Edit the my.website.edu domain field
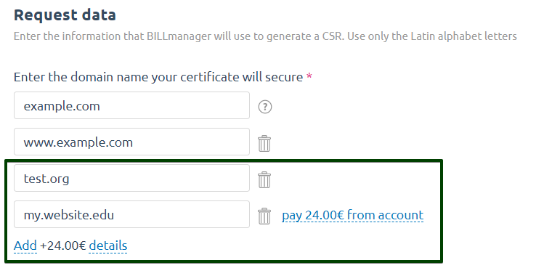This screenshot has width=544, height=276. pos(132,215)
